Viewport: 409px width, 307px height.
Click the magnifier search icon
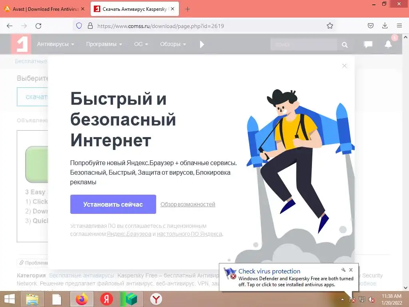point(345,45)
